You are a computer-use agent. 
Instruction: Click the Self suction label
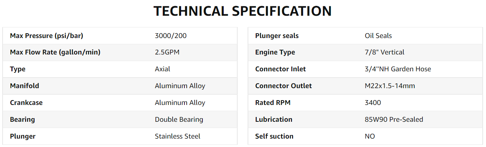[274, 136]
